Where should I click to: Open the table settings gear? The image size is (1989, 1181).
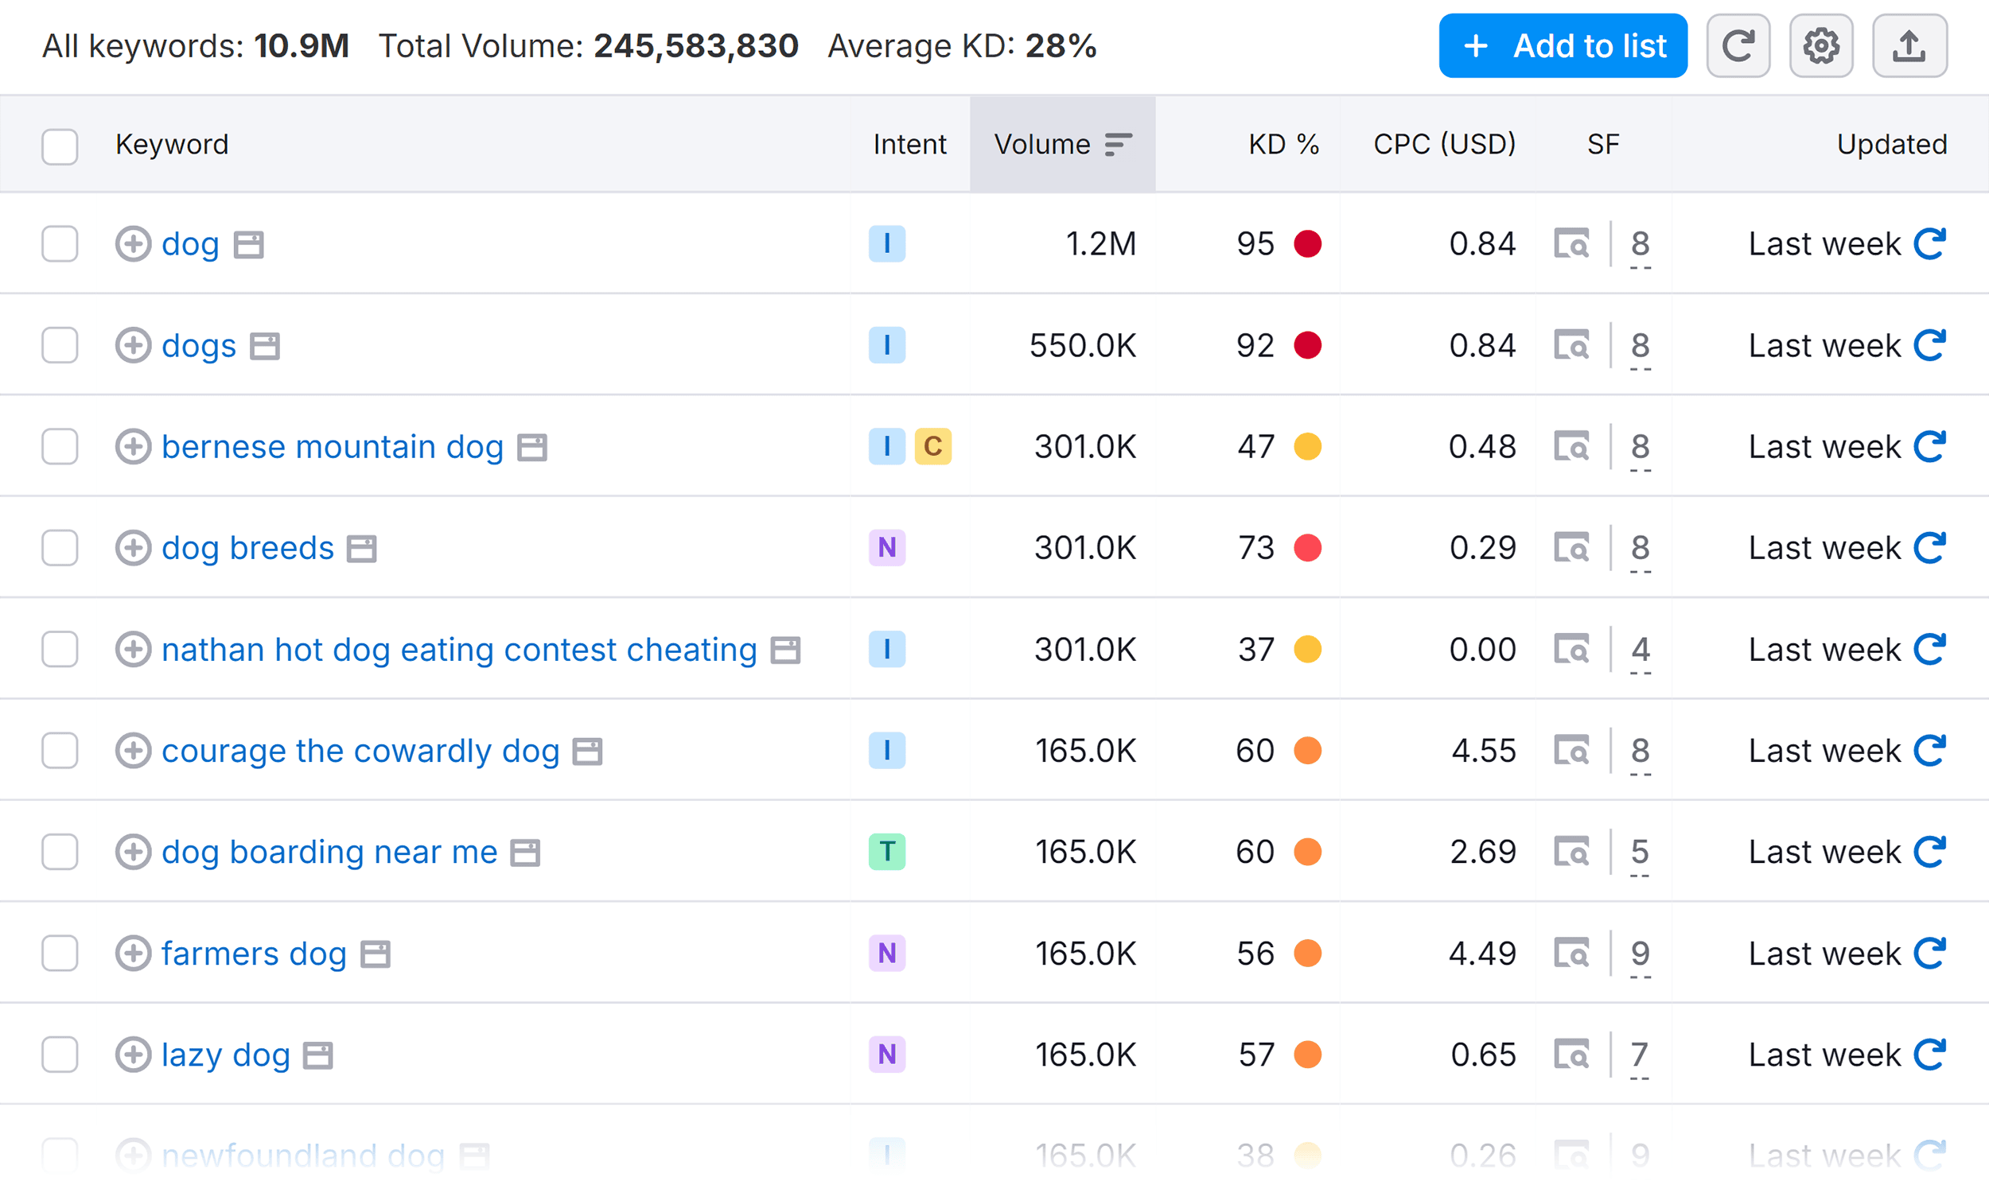(1822, 45)
